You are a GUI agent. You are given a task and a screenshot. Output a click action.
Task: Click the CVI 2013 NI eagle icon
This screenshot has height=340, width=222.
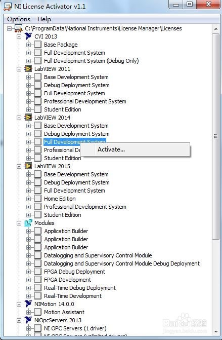[x=28, y=36]
